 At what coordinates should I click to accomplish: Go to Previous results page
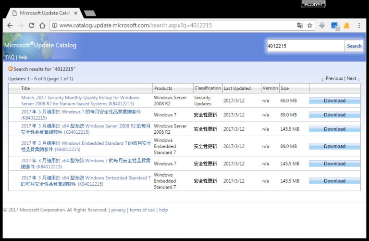(334, 78)
